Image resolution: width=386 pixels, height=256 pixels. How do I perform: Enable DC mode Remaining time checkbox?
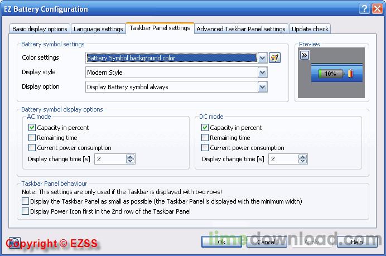(205, 138)
